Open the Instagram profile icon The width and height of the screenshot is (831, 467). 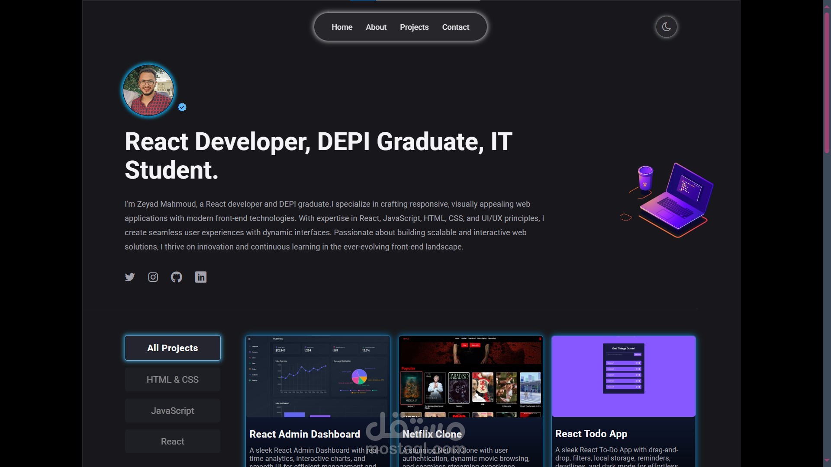(x=153, y=277)
